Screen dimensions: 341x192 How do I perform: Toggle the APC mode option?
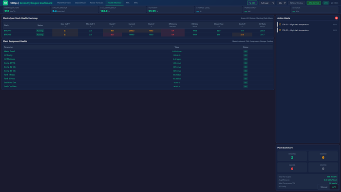334,187
